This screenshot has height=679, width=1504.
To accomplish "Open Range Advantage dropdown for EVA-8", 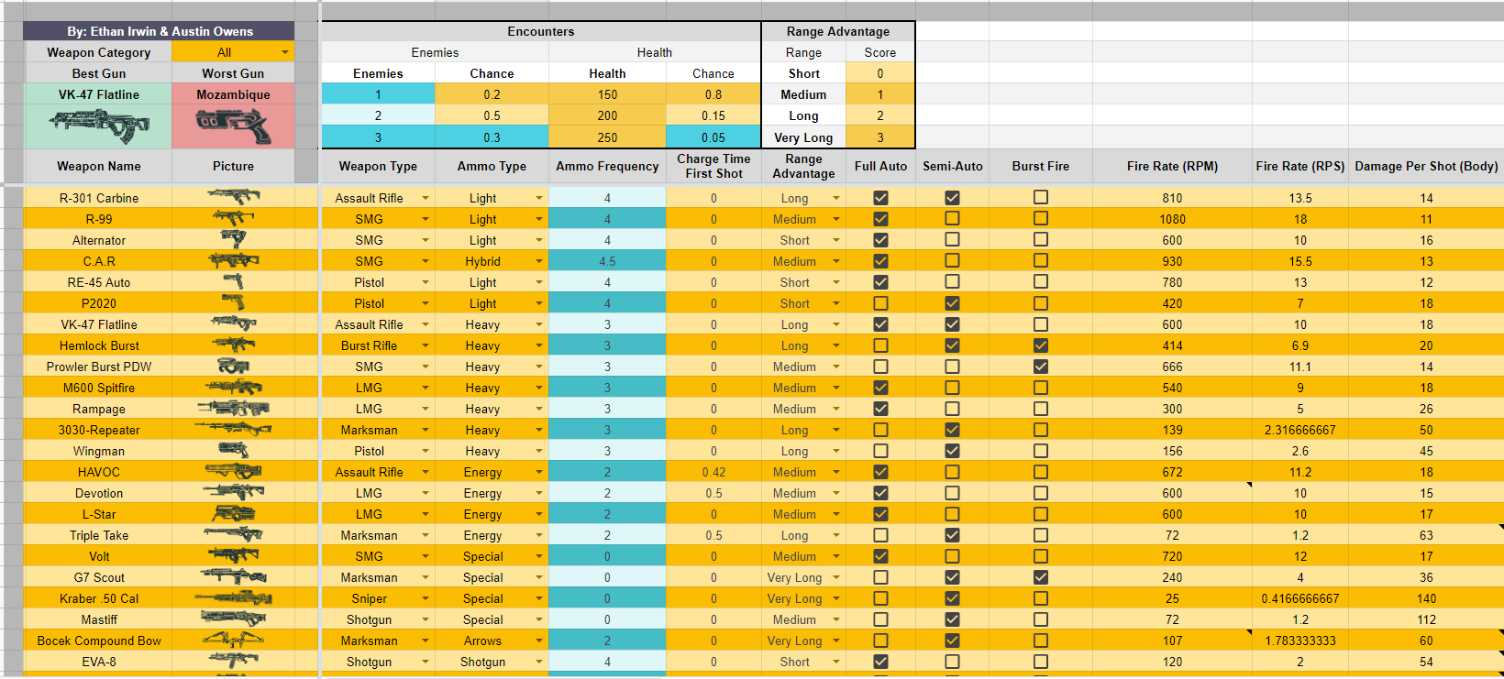I will pyautogui.click(x=836, y=662).
